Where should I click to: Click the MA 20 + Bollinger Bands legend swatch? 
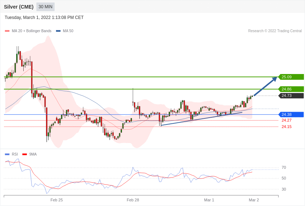pos(7,31)
